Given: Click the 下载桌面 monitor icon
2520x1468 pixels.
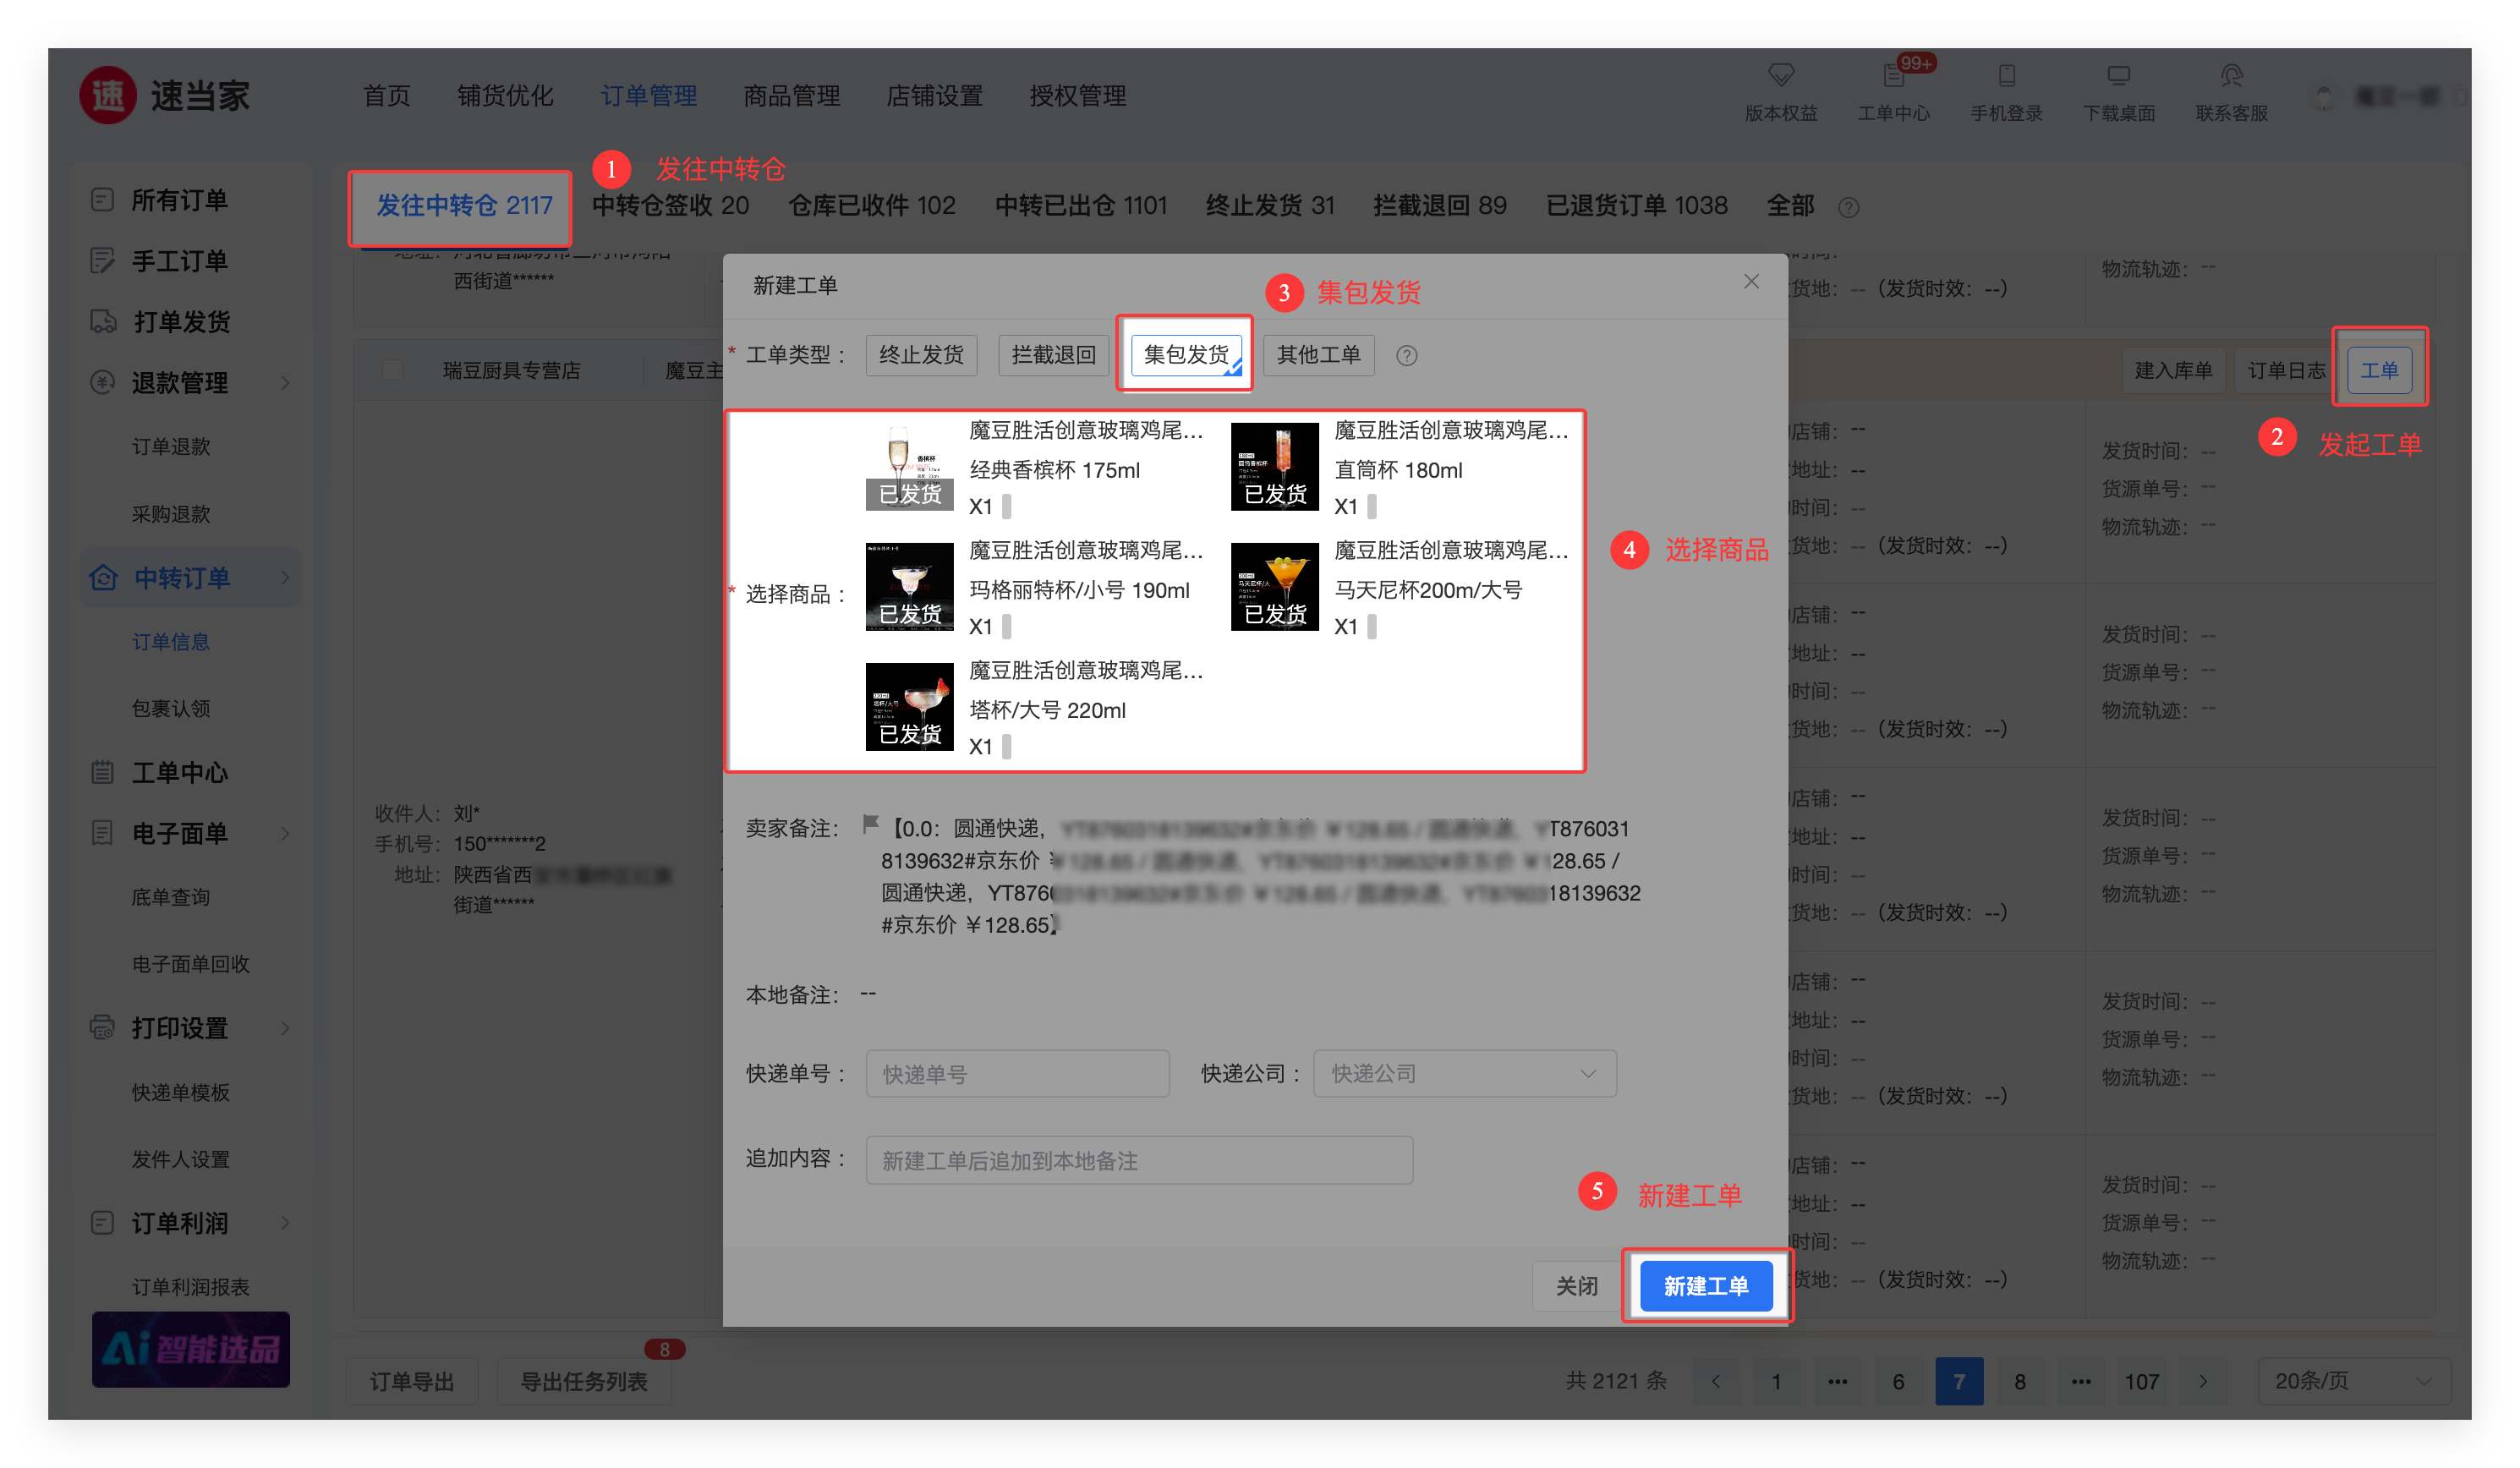Looking at the screenshot, I should [x=2118, y=75].
